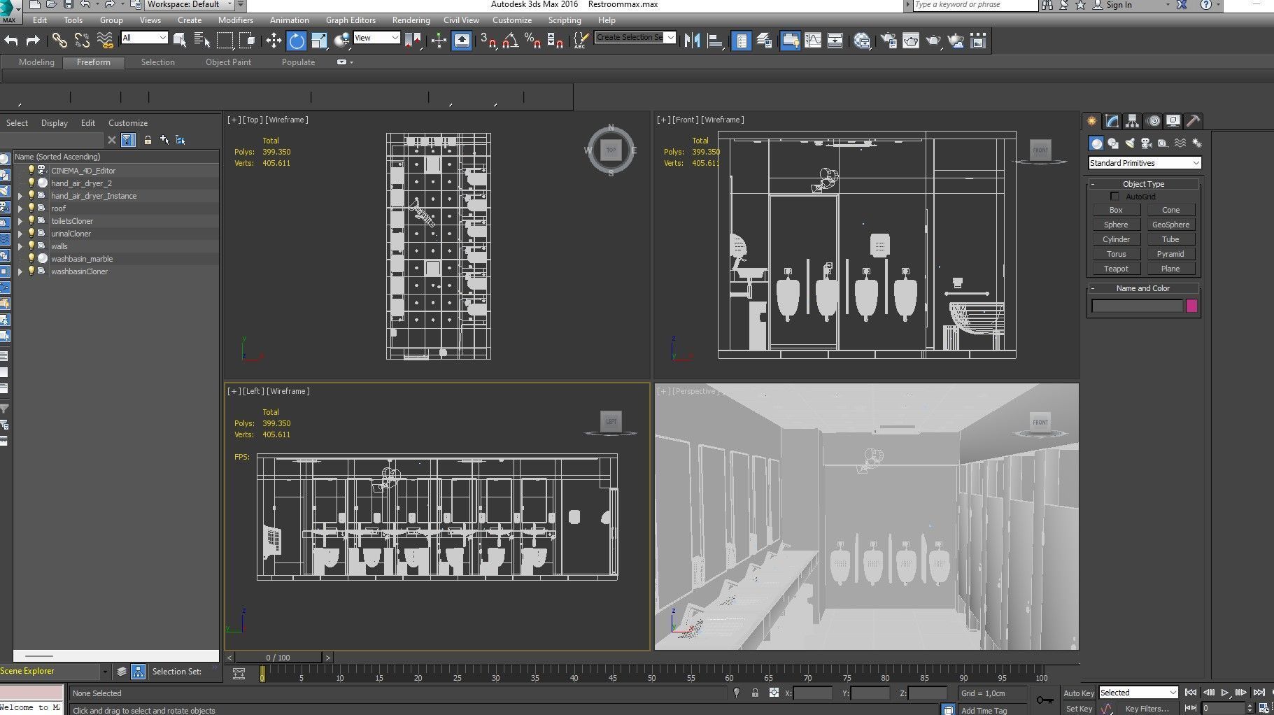Expand the toiletsCloner tree item
The width and height of the screenshot is (1274, 715).
coord(20,221)
